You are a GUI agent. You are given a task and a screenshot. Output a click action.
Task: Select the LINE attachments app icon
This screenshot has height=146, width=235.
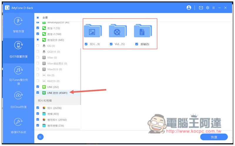[44, 93]
